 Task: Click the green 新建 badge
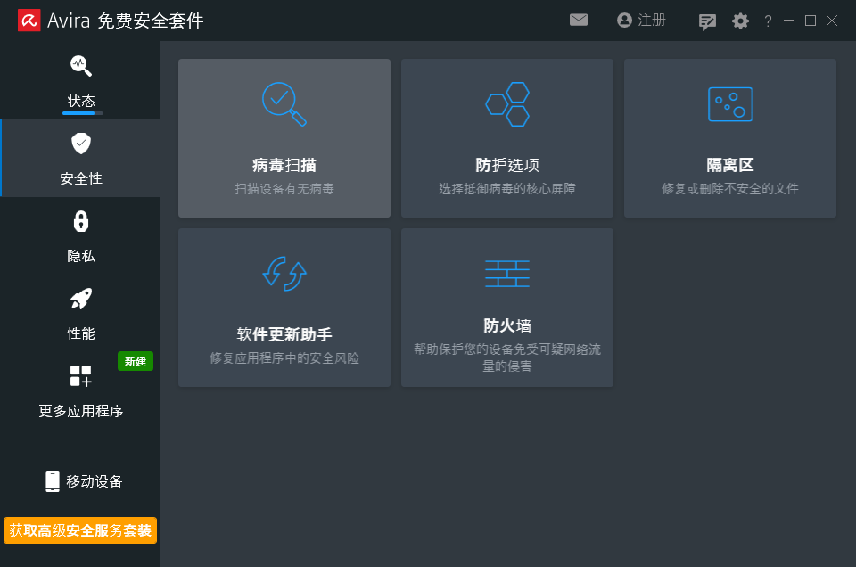pyautogui.click(x=136, y=361)
